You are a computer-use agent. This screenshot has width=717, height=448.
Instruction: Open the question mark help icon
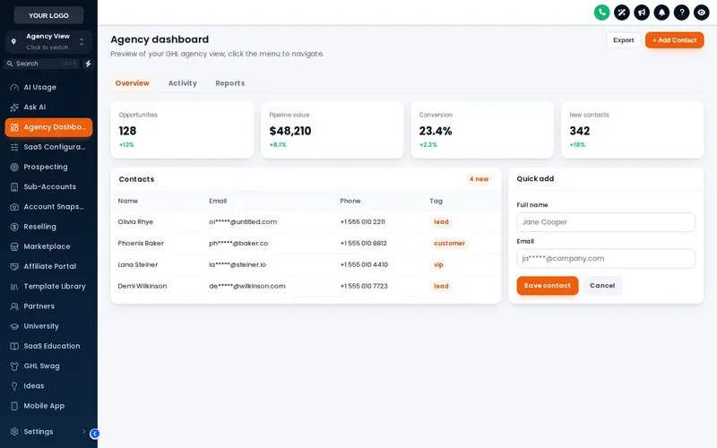click(681, 13)
